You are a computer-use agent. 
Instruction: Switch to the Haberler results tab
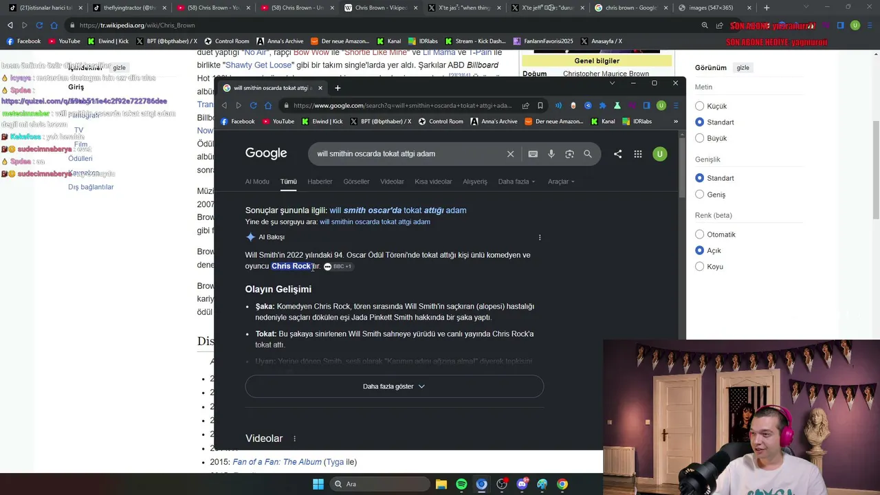click(x=320, y=181)
